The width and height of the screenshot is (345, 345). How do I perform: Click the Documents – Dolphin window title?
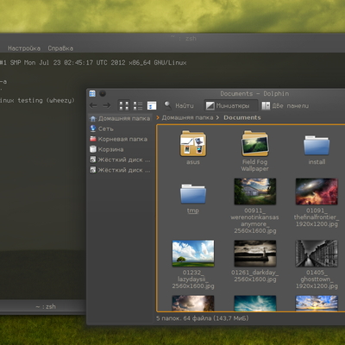tap(254, 94)
